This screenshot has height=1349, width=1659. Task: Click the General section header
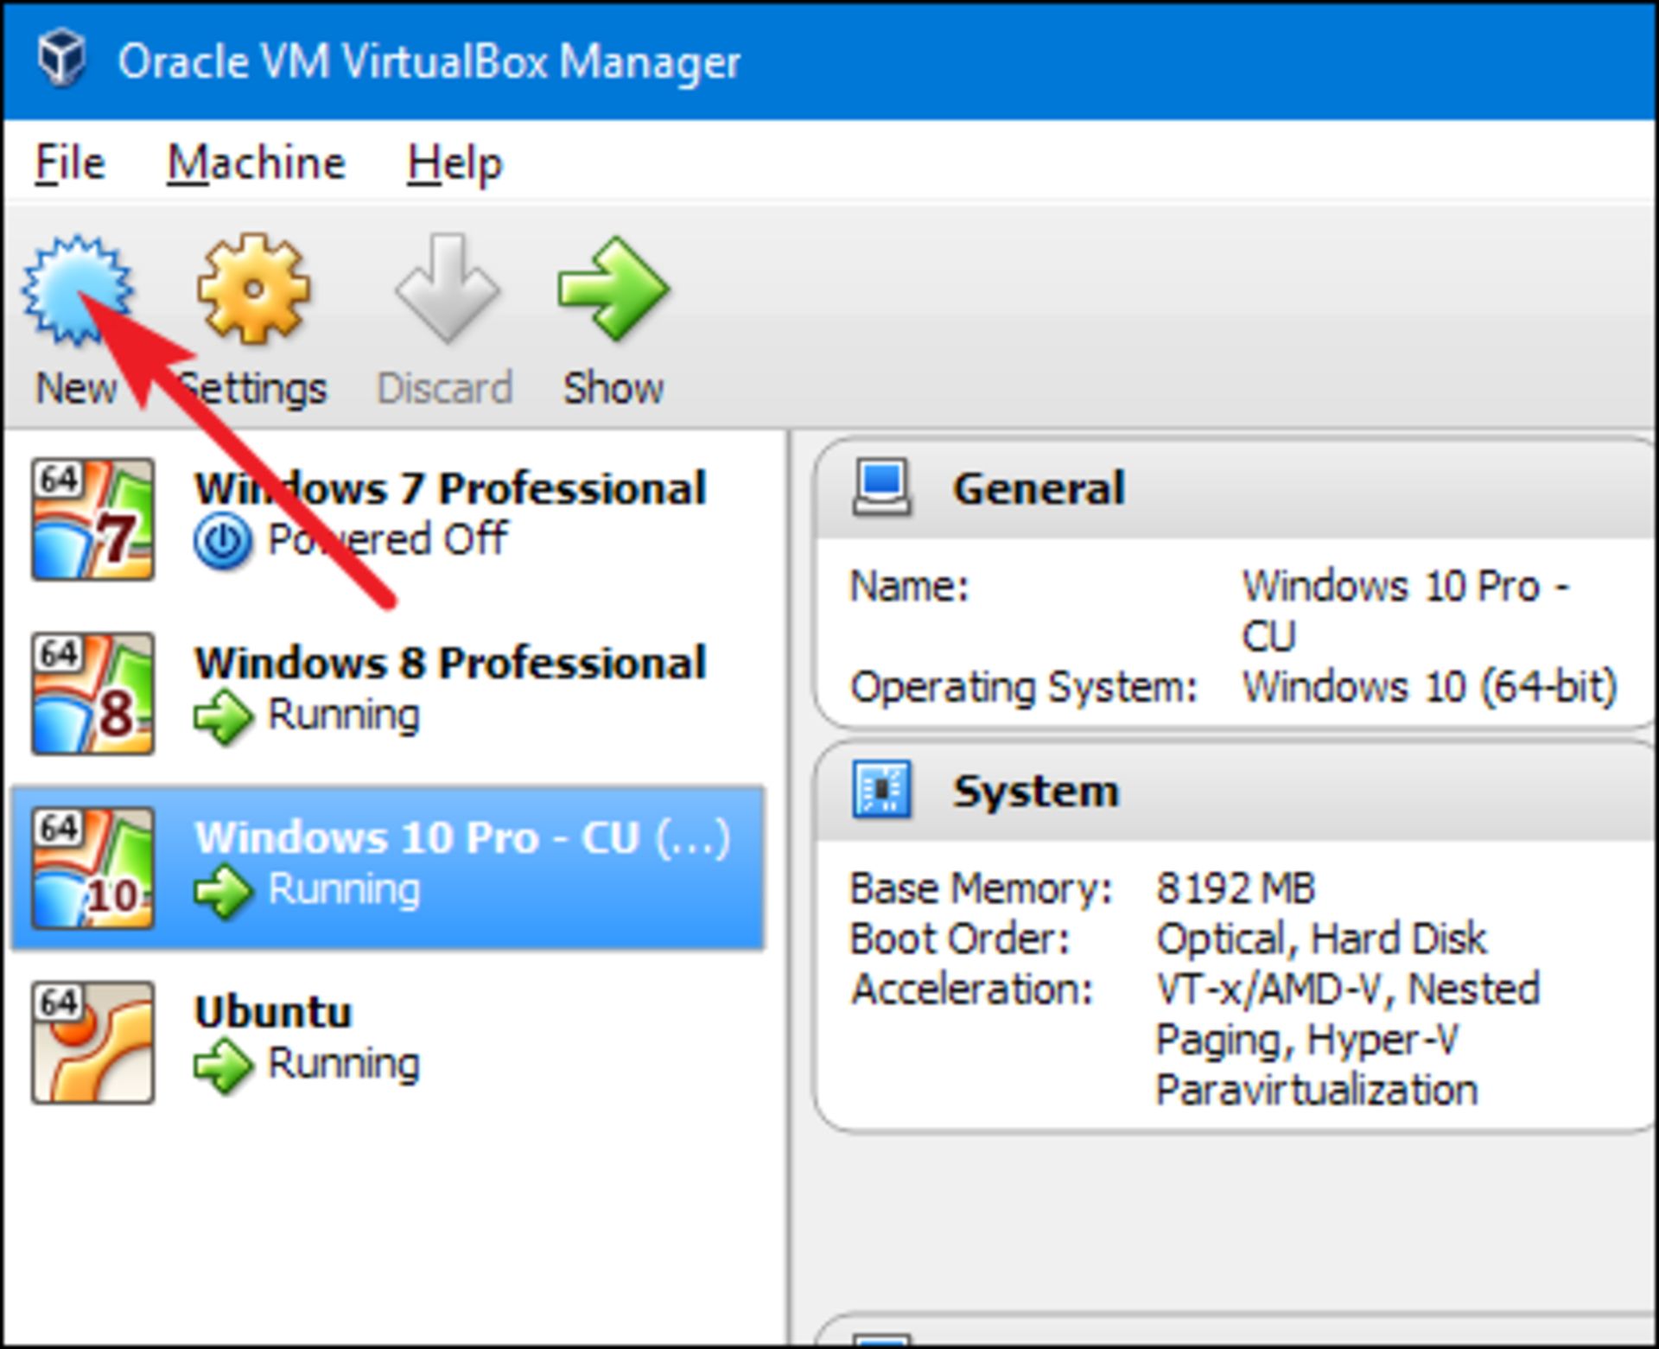click(x=1236, y=488)
